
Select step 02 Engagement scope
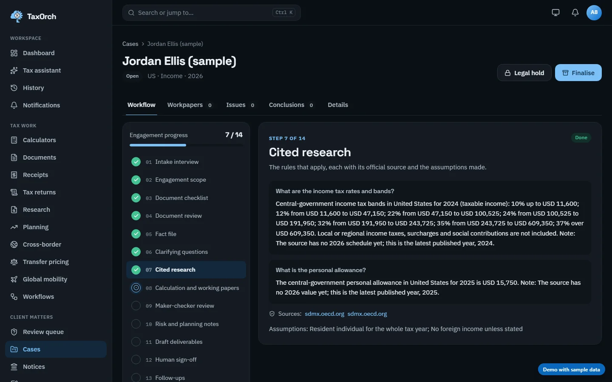tap(186, 180)
